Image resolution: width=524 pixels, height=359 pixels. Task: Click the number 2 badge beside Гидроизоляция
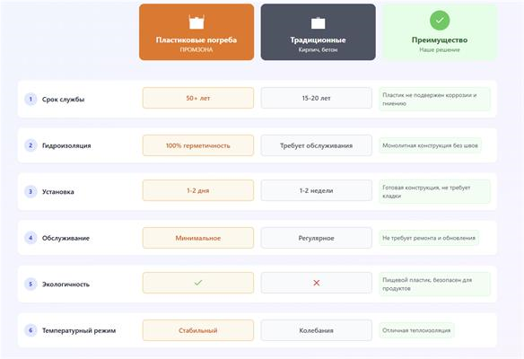click(31, 145)
